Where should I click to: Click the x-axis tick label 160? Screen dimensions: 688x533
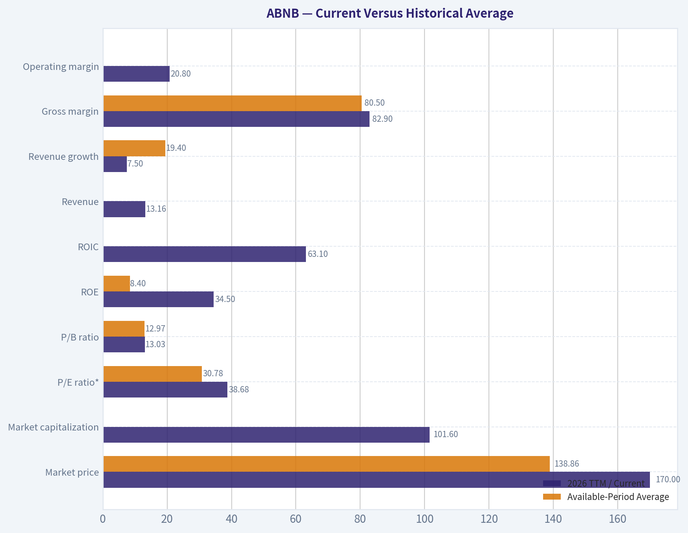618,520
